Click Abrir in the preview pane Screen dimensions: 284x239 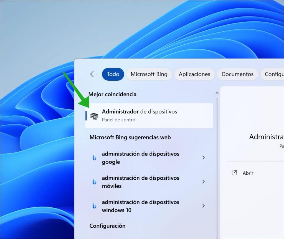(x=248, y=173)
